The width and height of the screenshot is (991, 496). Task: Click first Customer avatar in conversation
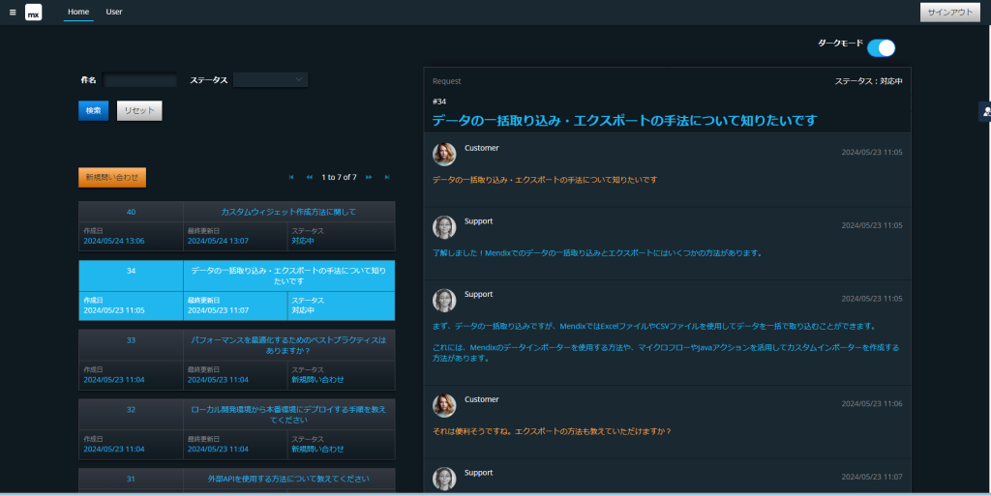[444, 154]
